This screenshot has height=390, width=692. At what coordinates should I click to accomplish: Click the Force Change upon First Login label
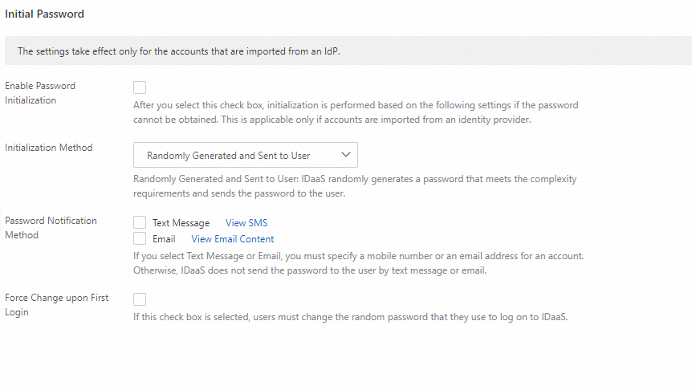pyautogui.click(x=56, y=305)
